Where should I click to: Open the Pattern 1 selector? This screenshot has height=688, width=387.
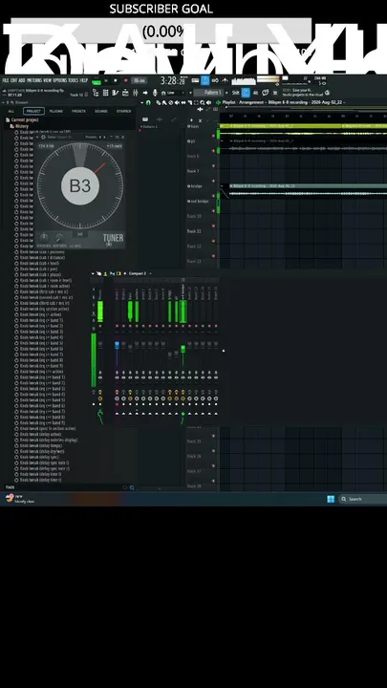tap(209, 92)
